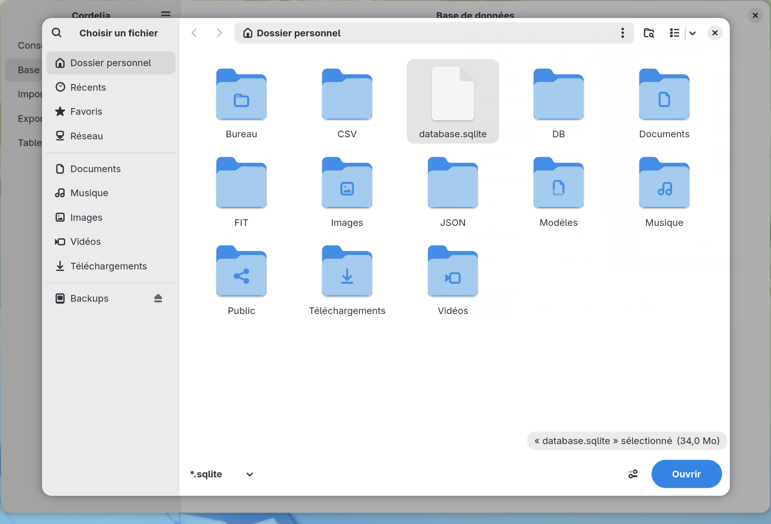771x524 pixels.
Task: Go back with the left arrow
Action: [194, 33]
